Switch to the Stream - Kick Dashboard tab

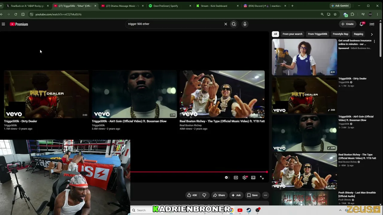coord(218,6)
